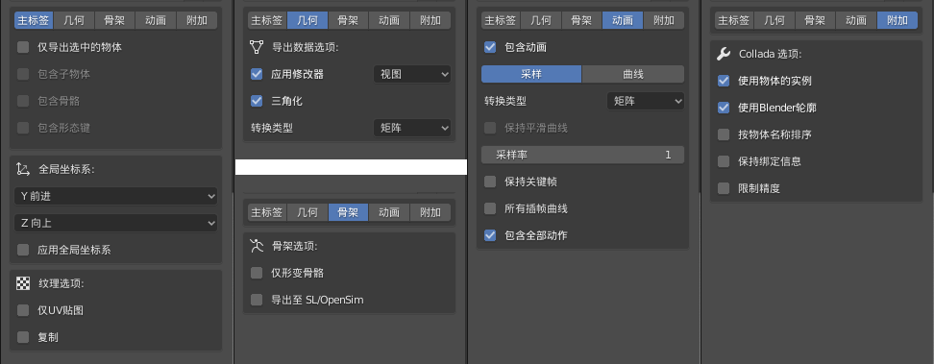Image resolution: width=934 pixels, height=364 pixels.
Task: Click 骨架 tab above Collada 选项
Action: (816, 20)
